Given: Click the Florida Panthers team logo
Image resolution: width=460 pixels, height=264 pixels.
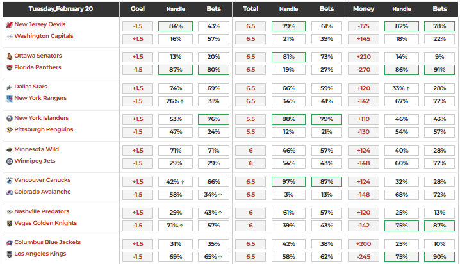Looking at the screenshot, I should 9,67.
